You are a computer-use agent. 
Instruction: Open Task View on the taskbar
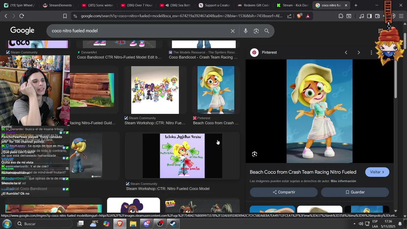click(81, 224)
